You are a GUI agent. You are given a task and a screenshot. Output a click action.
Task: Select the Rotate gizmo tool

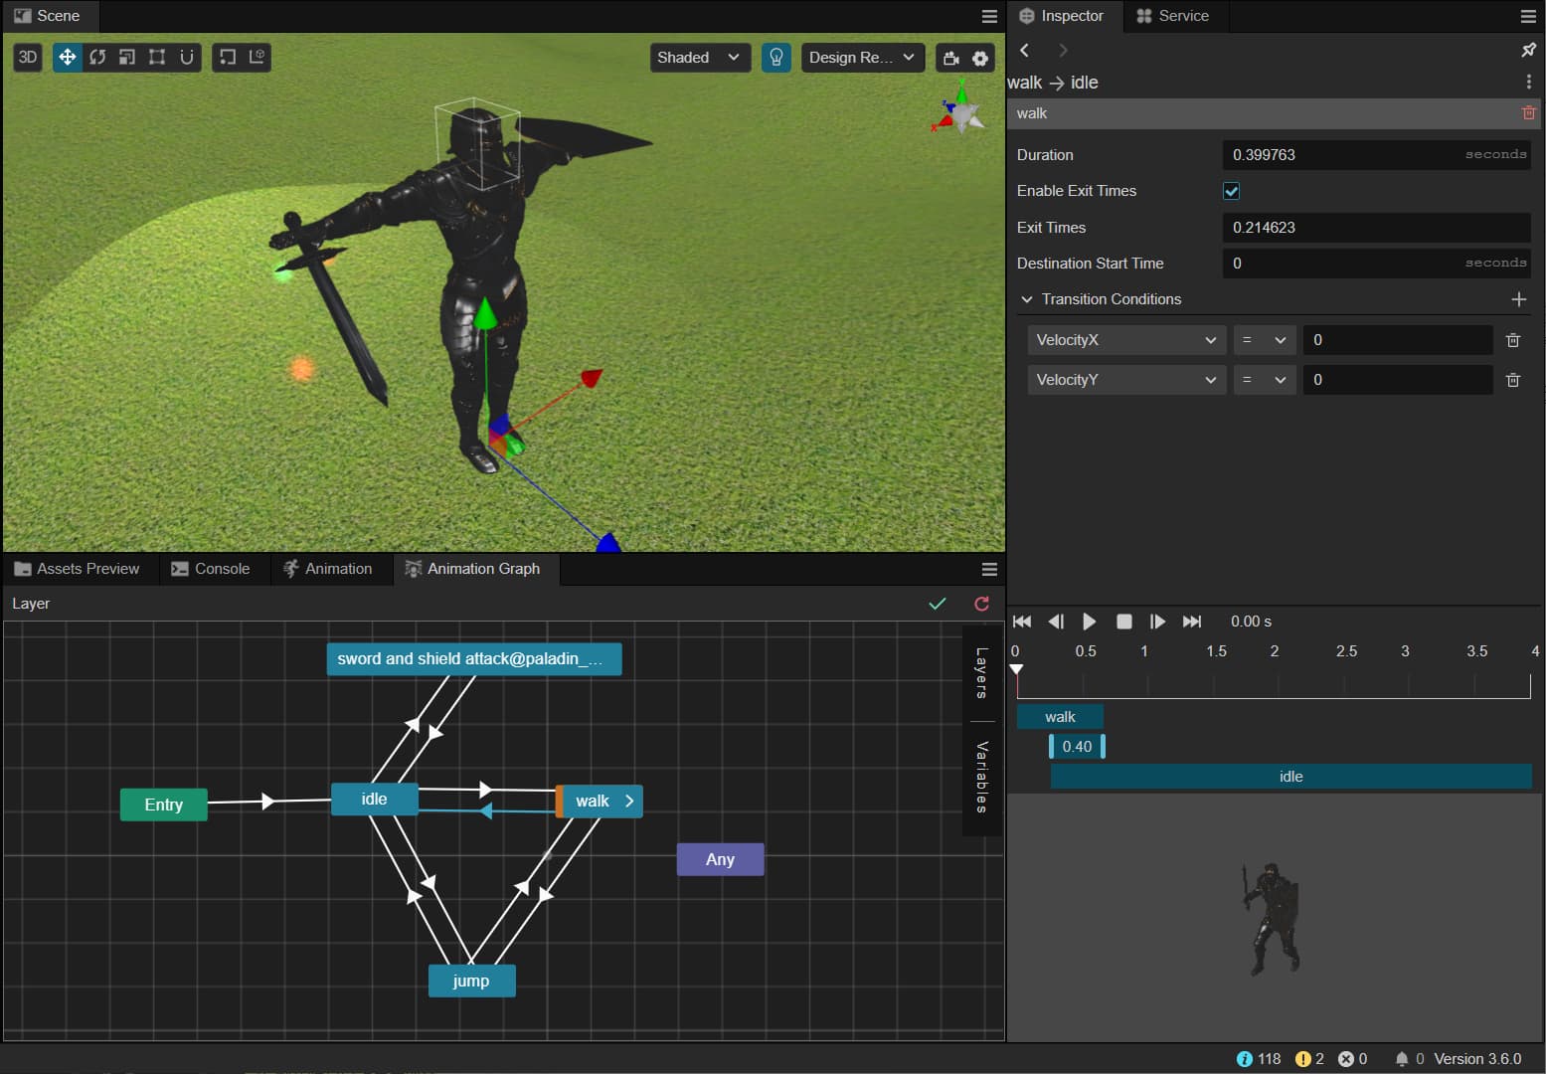[x=97, y=57]
